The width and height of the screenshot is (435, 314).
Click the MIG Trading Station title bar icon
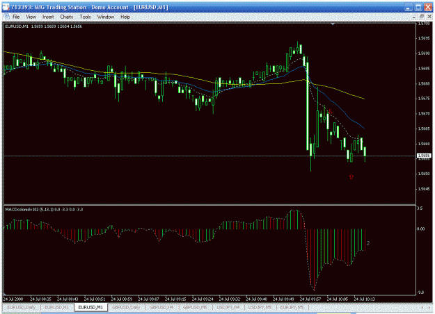coord(6,7)
